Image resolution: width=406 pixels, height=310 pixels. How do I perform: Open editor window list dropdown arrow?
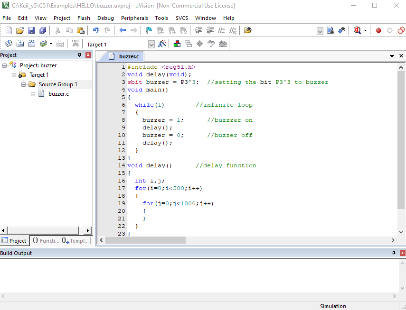click(392, 56)
